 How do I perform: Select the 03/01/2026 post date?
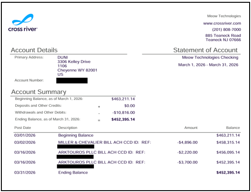[25, 135]
